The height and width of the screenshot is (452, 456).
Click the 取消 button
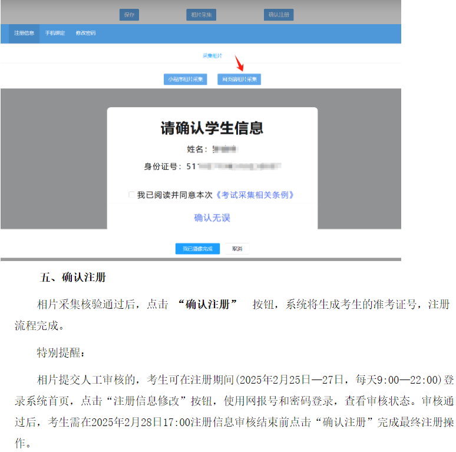coord(237,249)
